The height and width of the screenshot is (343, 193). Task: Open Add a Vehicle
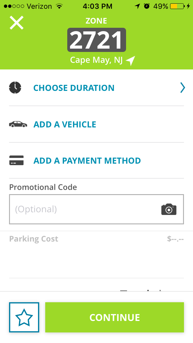point(65,124)
